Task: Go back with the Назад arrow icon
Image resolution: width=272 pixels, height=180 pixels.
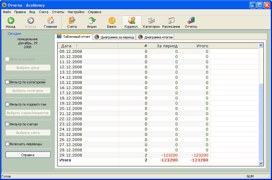Action: click(11, 21)
